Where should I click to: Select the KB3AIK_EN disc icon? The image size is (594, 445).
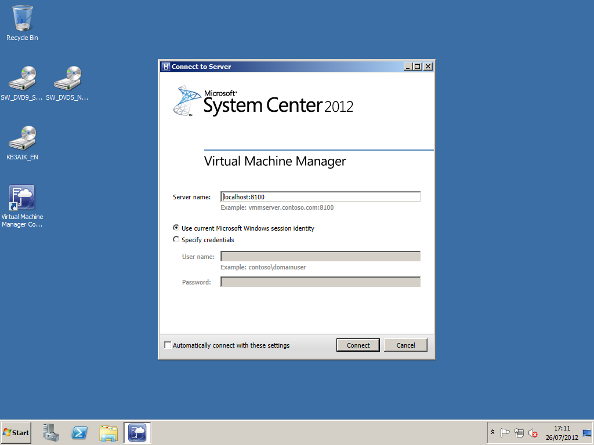[x=23, y=143]
